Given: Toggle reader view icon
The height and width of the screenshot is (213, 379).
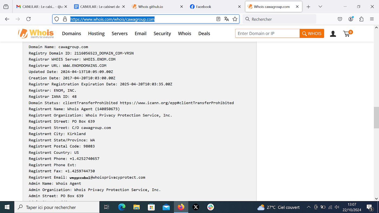Looking at the screenshot, I should pos(218,19).
